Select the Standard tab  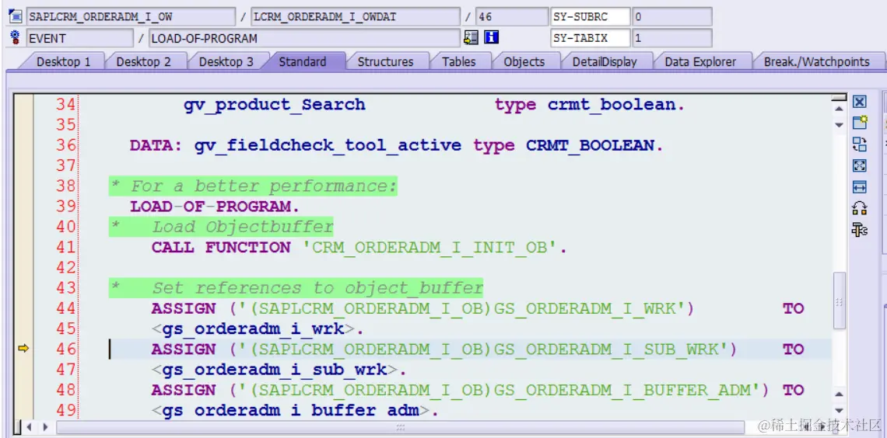coord(303,61)
